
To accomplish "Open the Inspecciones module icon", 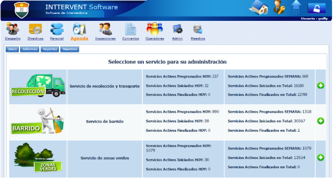I will pos(106,29).
